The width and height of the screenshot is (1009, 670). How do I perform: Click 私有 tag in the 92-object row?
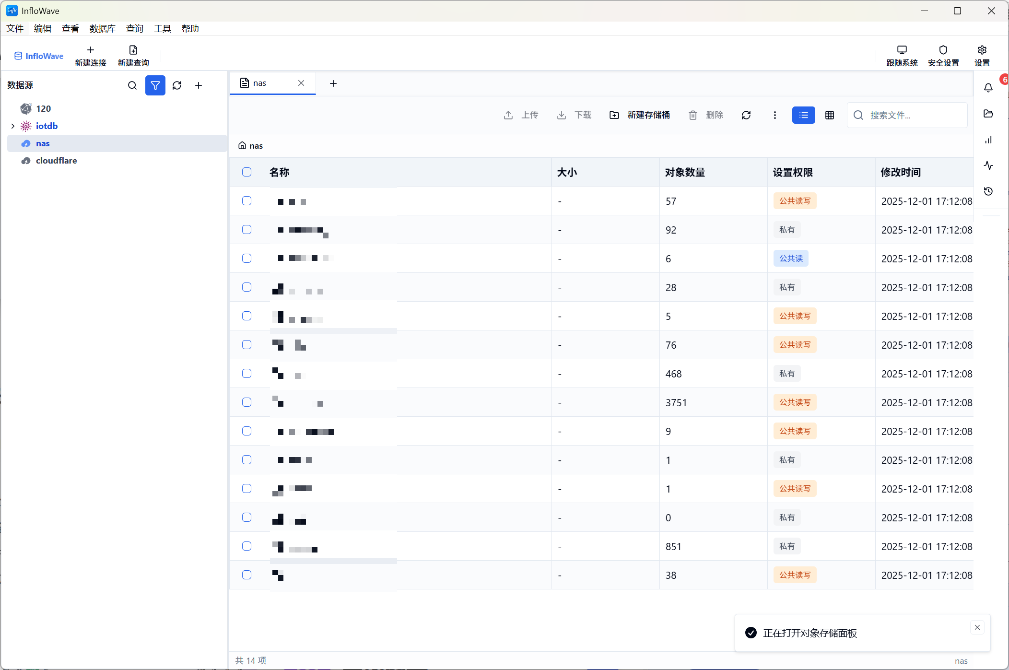(x=787, y=230)
